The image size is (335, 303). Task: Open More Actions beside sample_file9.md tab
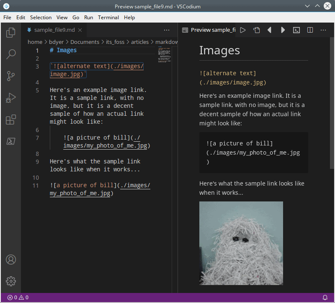click(167, 30)
